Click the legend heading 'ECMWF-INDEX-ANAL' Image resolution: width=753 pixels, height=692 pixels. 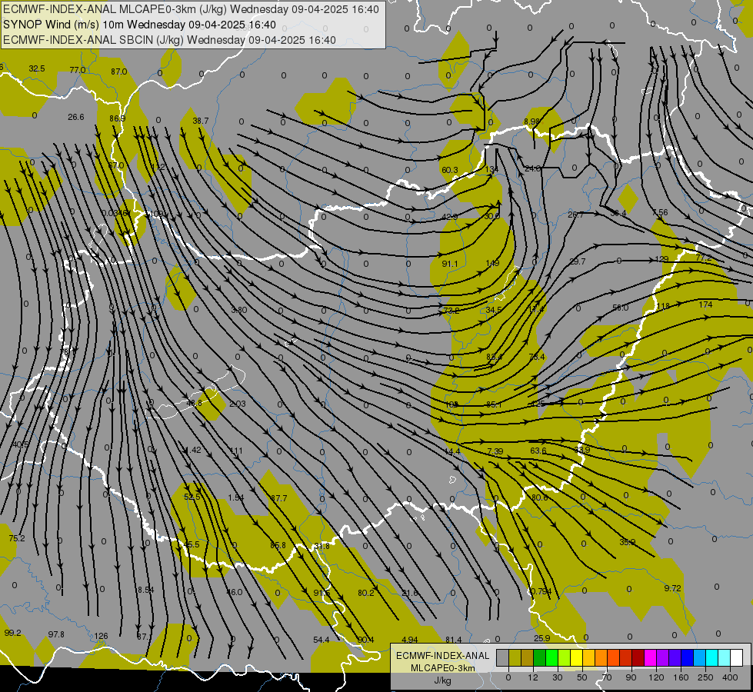tap(442, 656)
